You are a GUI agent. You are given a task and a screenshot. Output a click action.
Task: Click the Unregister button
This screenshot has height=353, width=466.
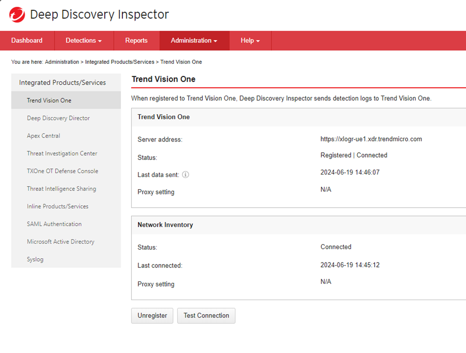coord(152,316)
